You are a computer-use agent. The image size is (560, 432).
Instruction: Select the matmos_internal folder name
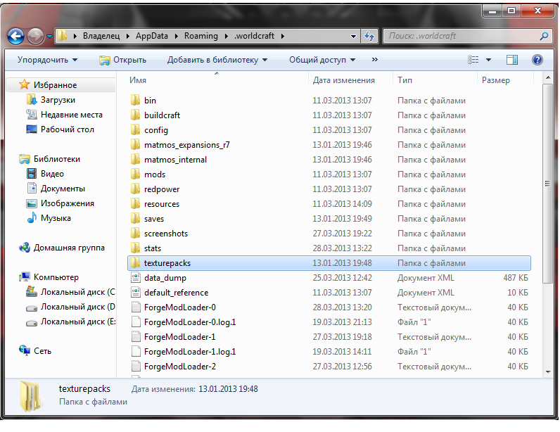click(175, 160)
